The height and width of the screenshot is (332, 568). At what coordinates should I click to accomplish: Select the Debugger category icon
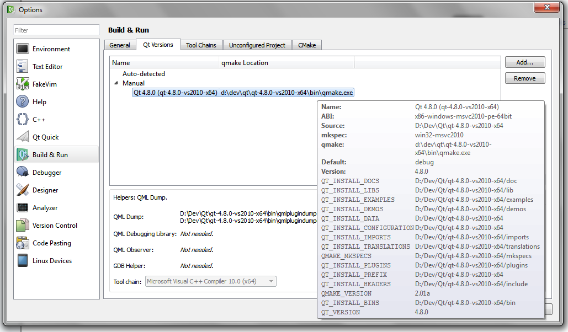pos(23,173)
